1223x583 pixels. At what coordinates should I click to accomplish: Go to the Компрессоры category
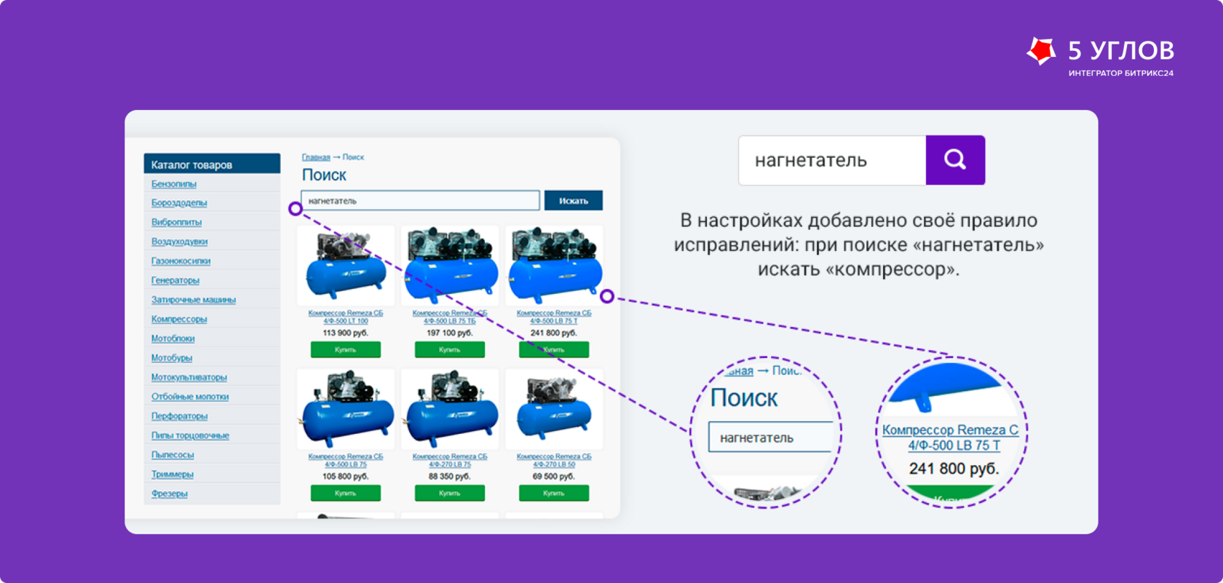[179, 320]
